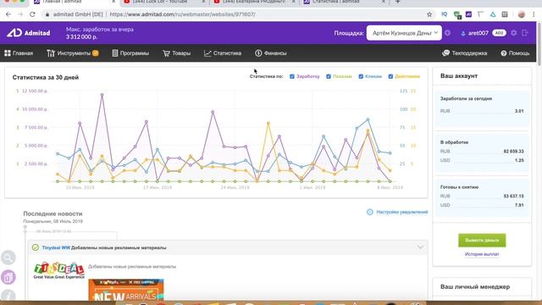Open the Tinydeal WW program link

click(56, 247)
